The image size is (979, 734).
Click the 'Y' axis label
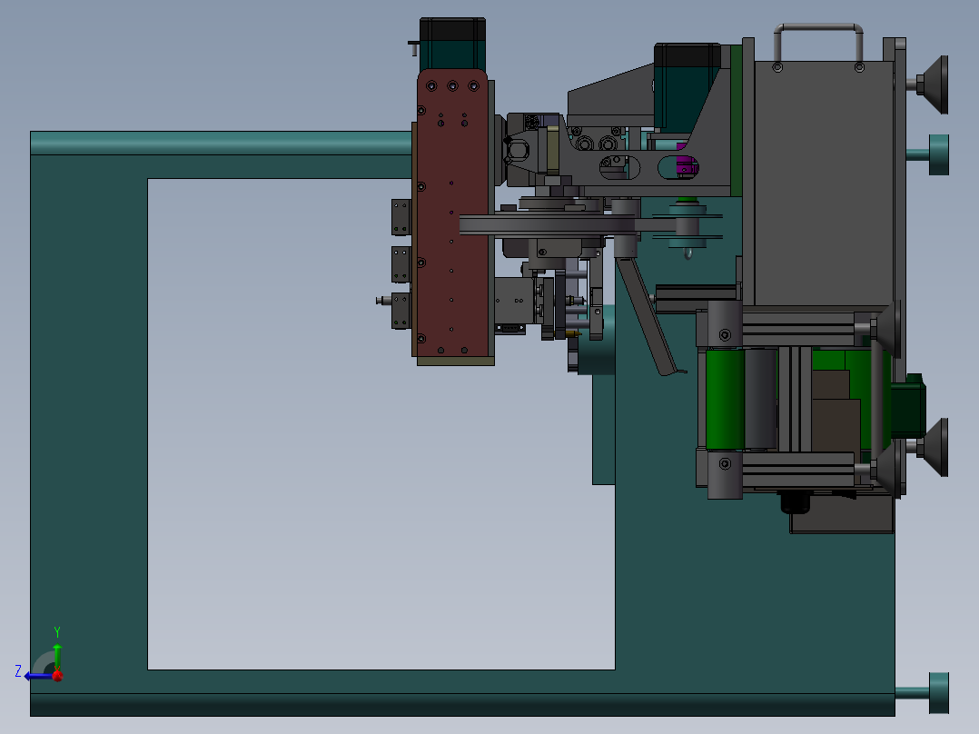(x=57, y=632)
